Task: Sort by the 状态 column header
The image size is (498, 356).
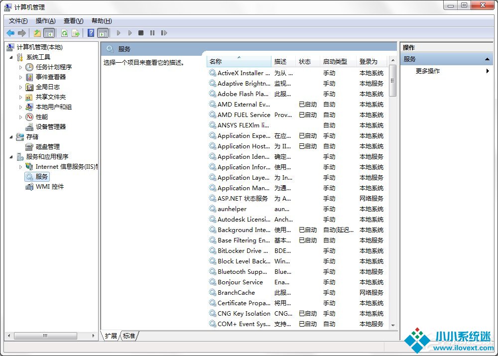Action: [x=307, y=61]
